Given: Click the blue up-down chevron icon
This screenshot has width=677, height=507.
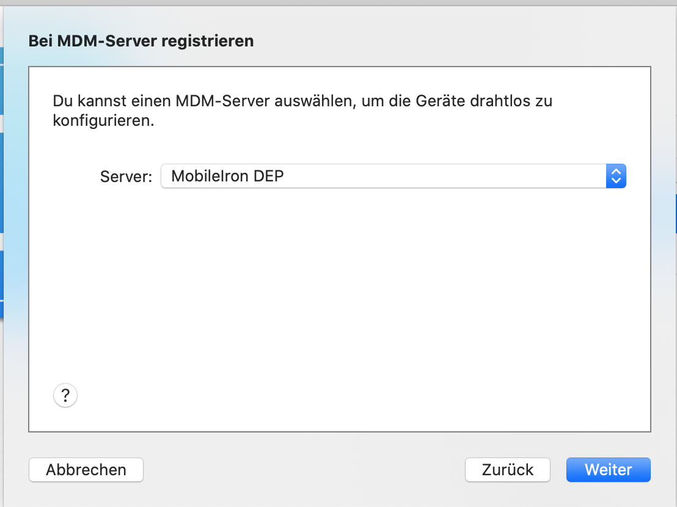Looking at the screenshot, I should pyautogui.click(x=616, y=177).
